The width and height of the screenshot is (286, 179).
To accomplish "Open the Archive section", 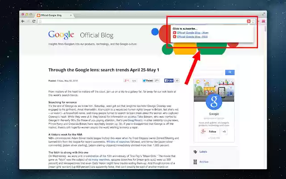I will 204,162.
